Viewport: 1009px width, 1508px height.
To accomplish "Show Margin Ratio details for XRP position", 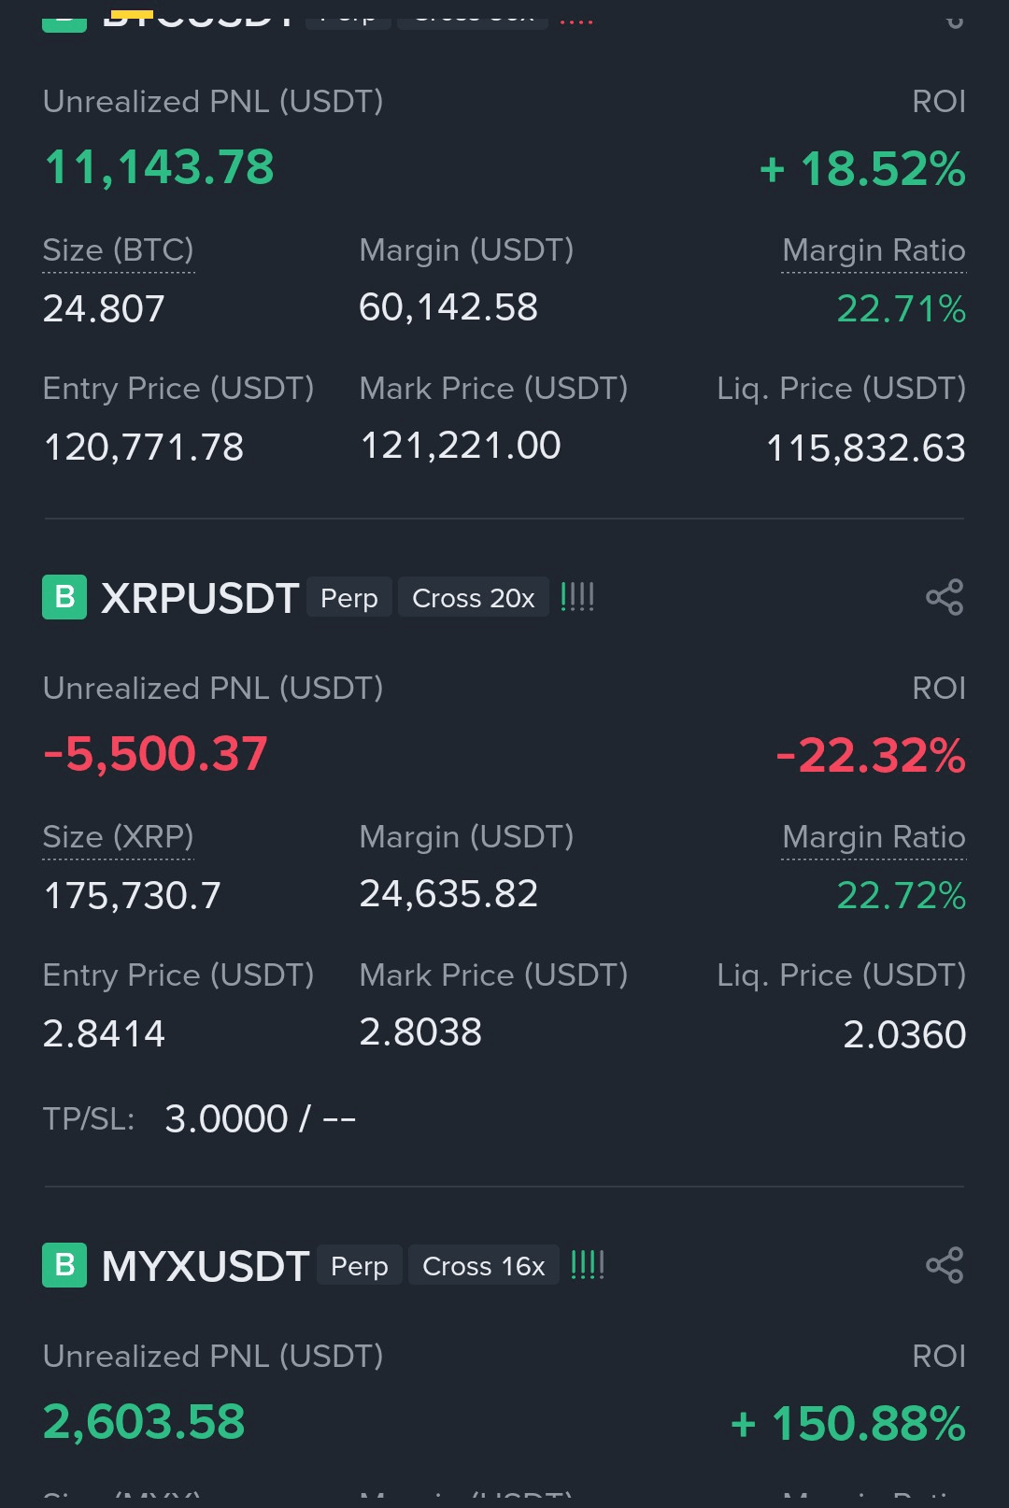I will (874, 837).
